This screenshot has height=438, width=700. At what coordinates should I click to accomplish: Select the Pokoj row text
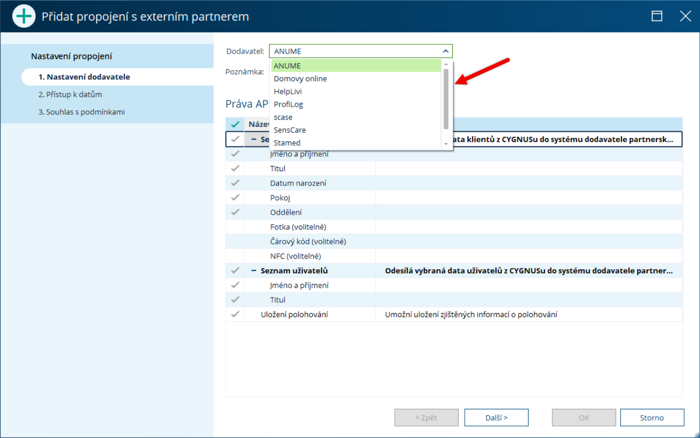(x=280, y=198)
